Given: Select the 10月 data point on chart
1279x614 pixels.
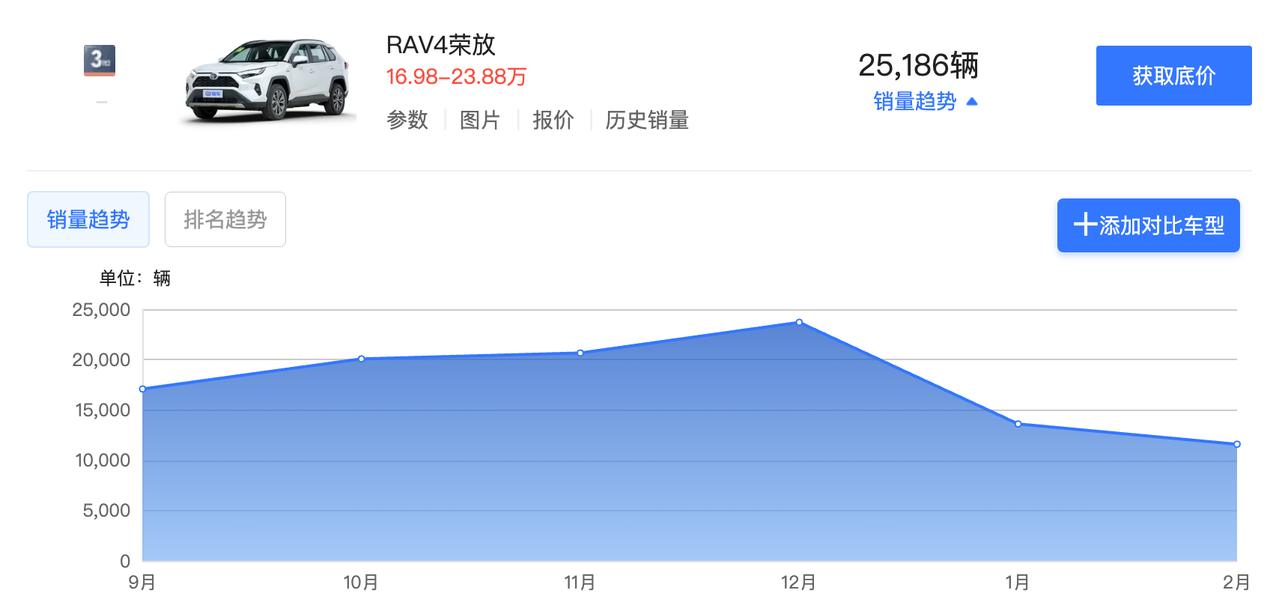Looking at the screenshot, I should tap(361, 359).
